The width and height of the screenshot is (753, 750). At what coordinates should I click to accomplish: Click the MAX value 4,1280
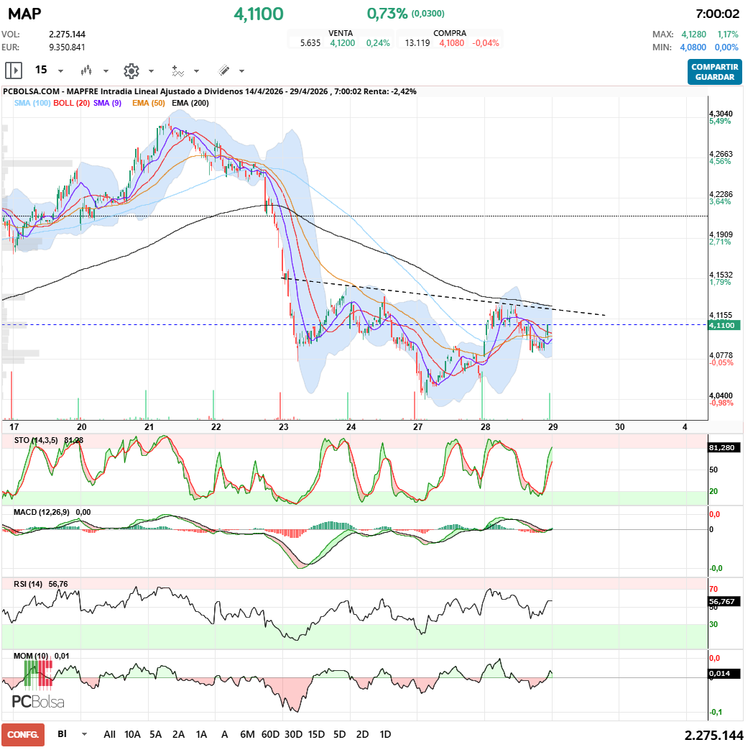point(694,34)
